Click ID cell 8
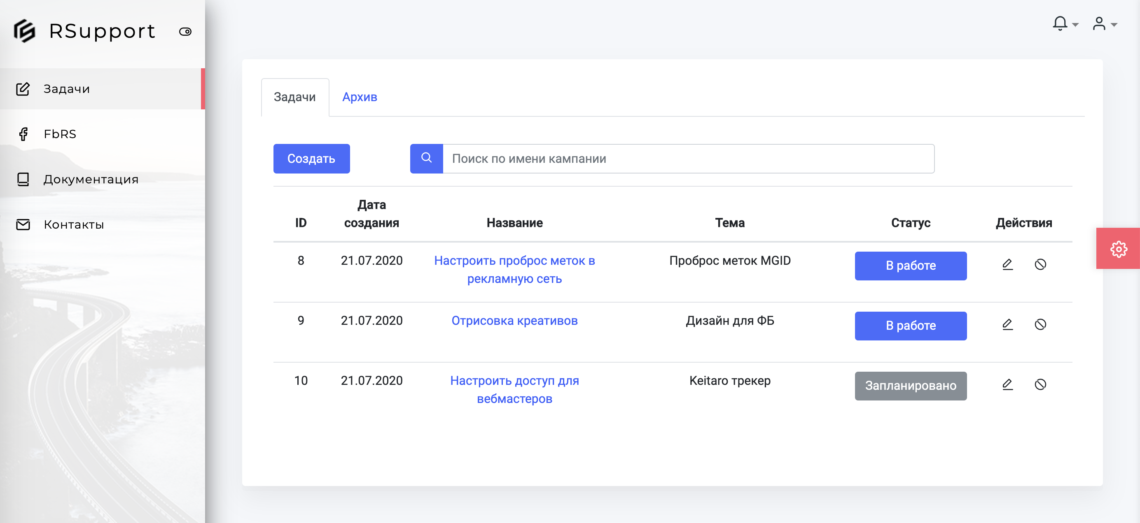This screenshot has width=1140, height=523. [301, 261]
